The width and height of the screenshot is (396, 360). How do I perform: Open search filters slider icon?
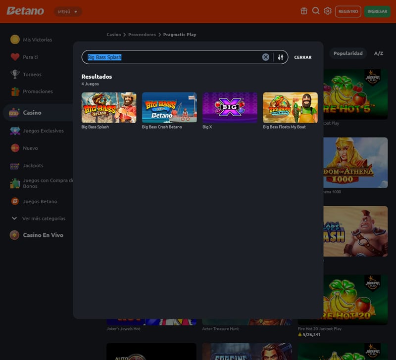pyautogui.click(x=281, y=57)
